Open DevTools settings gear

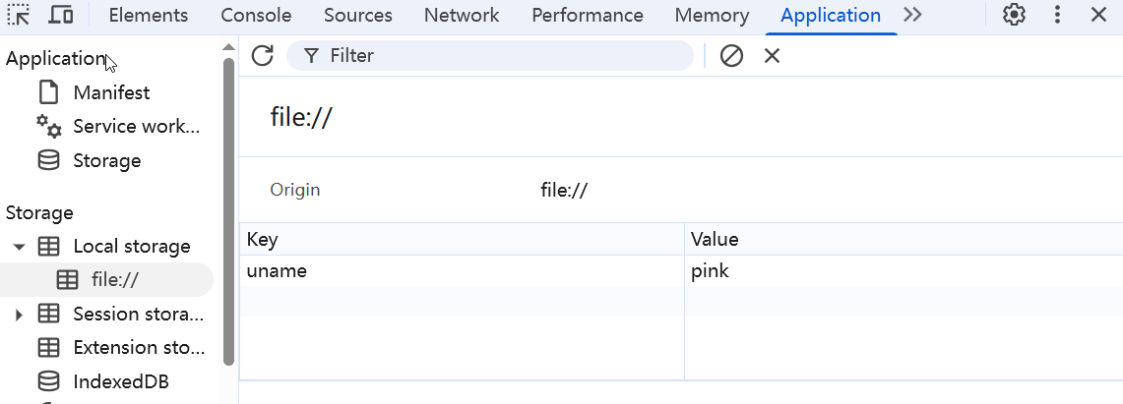pyautogui.click(x=1014, y=15)
